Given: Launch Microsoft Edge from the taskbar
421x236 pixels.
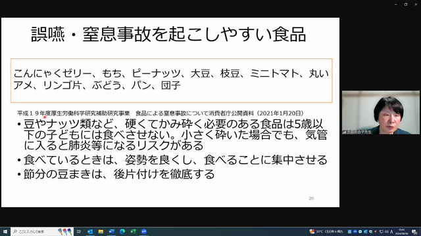Looking at the screenshot, I should click(x=122, y=231).
